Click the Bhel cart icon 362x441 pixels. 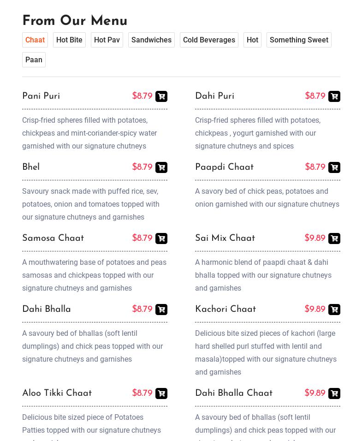161,167
